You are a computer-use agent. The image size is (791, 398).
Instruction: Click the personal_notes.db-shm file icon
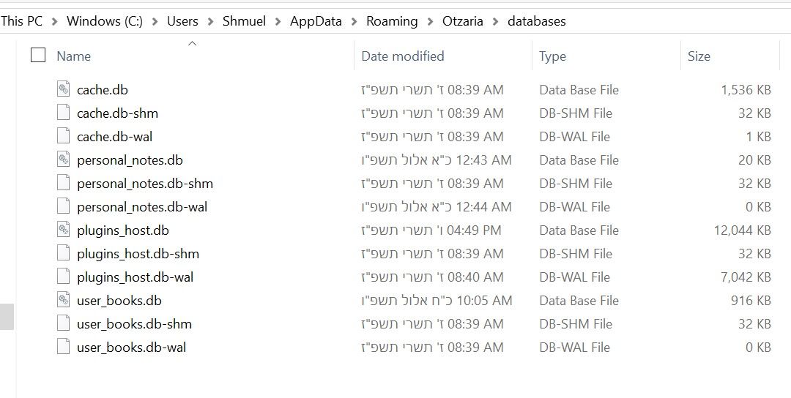[x=63, y=183]
